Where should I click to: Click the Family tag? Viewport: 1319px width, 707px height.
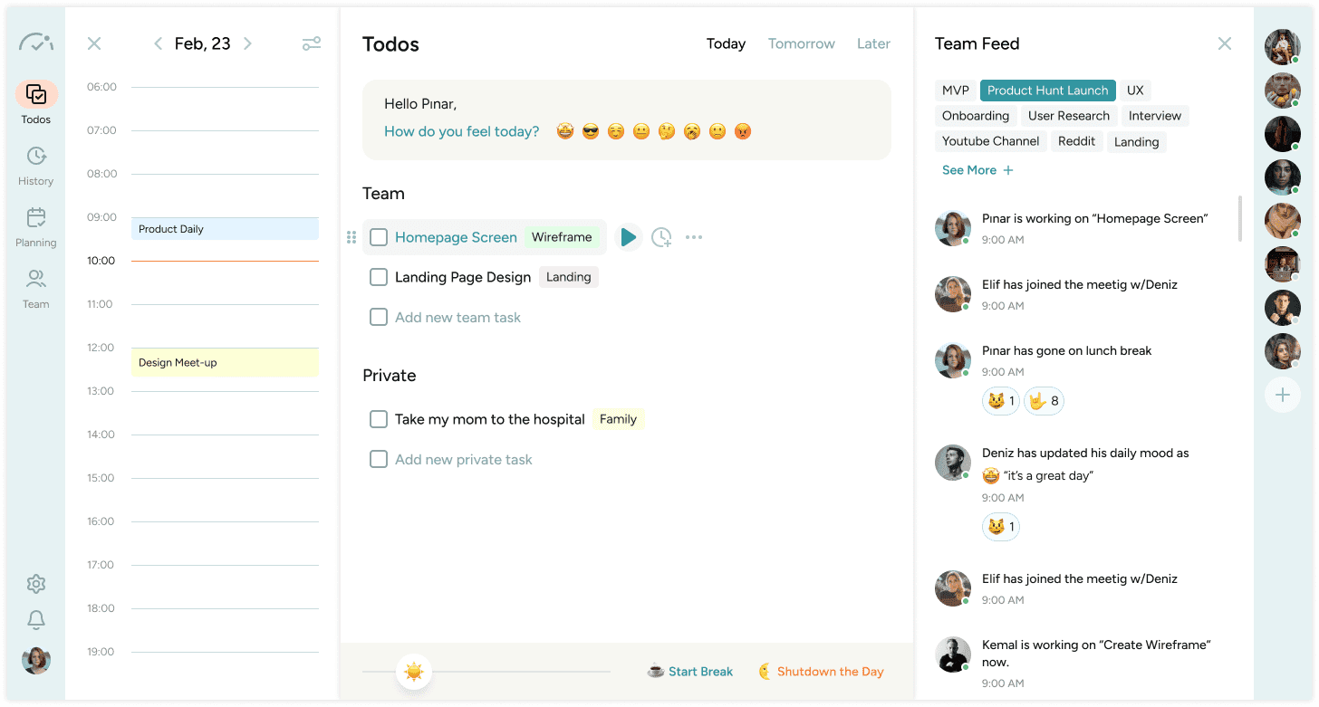tap(618, 419)
